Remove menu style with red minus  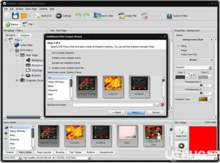point(6,139)
